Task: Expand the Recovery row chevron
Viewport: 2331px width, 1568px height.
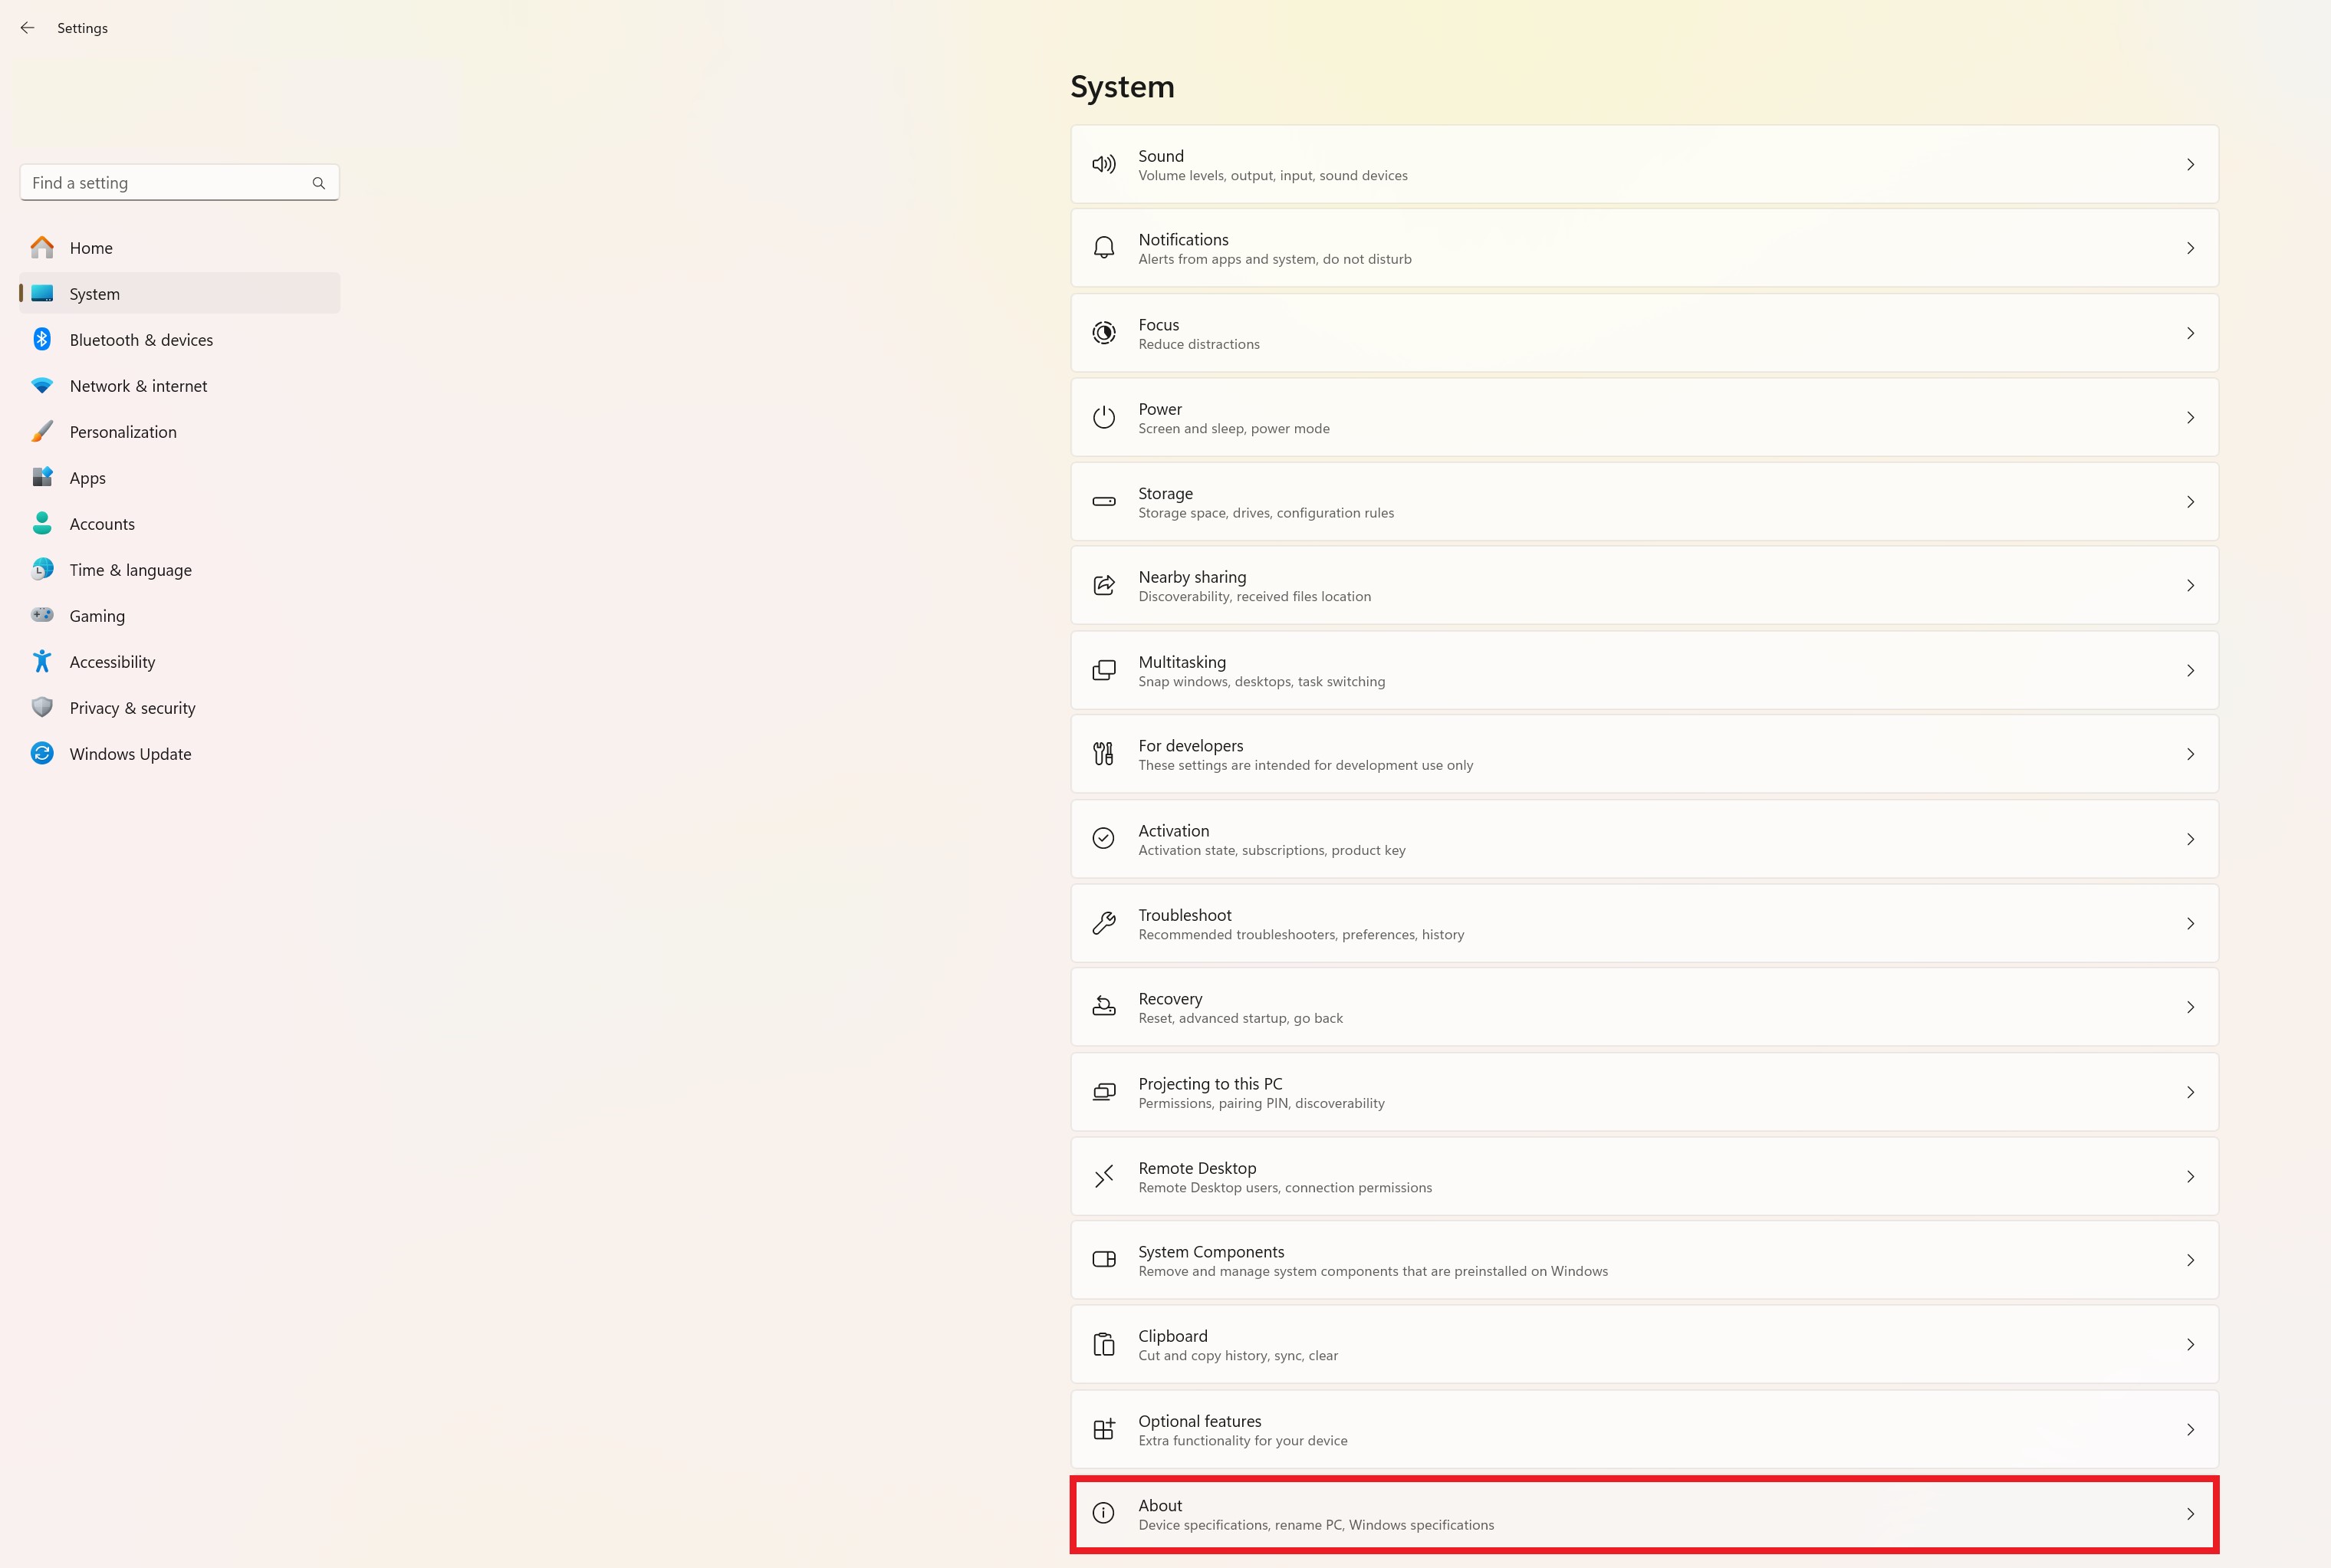Action: (2190, 1008)
